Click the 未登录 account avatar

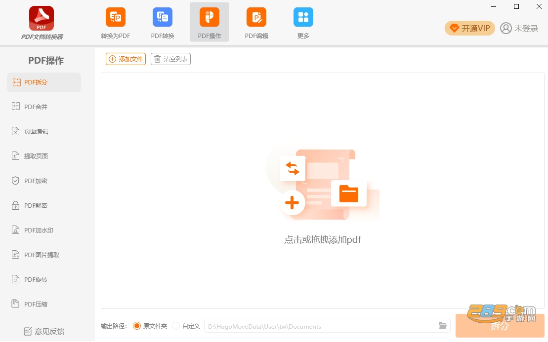[506, 28]
